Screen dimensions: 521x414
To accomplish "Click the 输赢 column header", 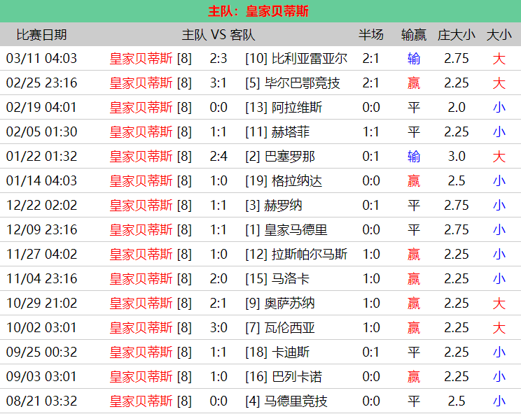I will 414,35.
